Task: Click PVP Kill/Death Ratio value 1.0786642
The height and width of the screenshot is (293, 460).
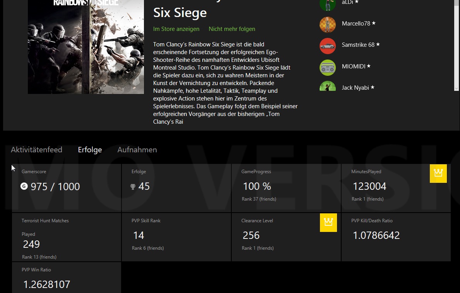Action: [x=376, y=235]
